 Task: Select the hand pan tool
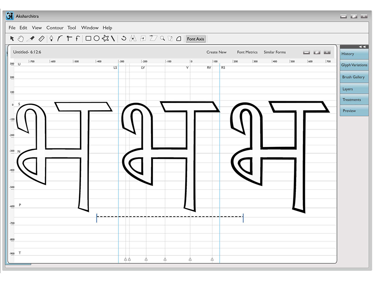(x=21, y=39)
